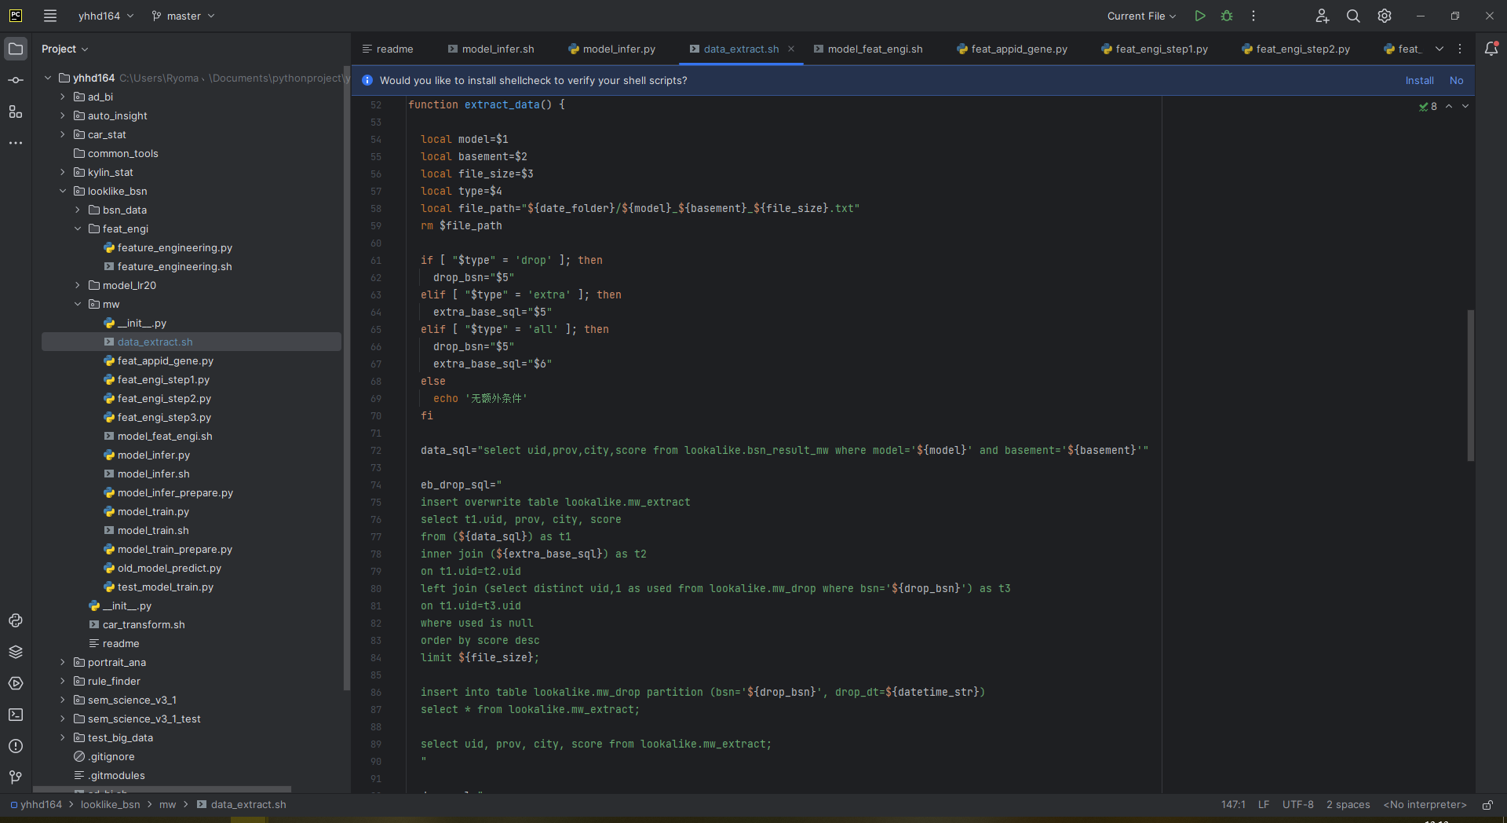Switch to feat_engi_step2.py tab
This screenshot has height=823, width=1507.
(x=1296, y=49)
